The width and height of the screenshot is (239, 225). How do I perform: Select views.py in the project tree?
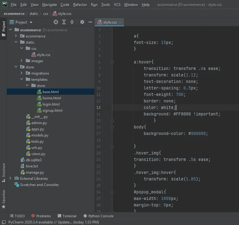pos(38,154)
